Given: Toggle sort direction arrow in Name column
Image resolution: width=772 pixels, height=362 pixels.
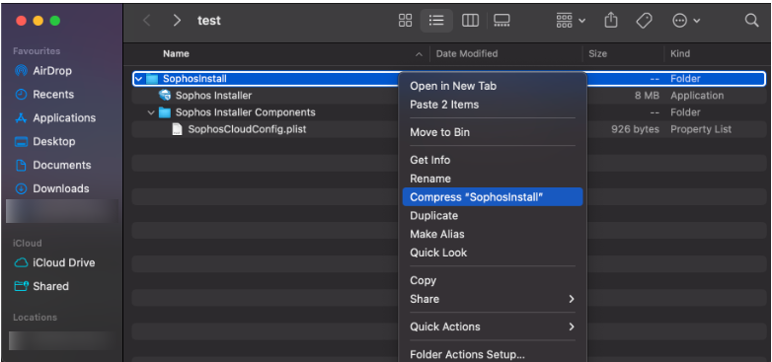Looking at the screenshot, I should [419, 54].
